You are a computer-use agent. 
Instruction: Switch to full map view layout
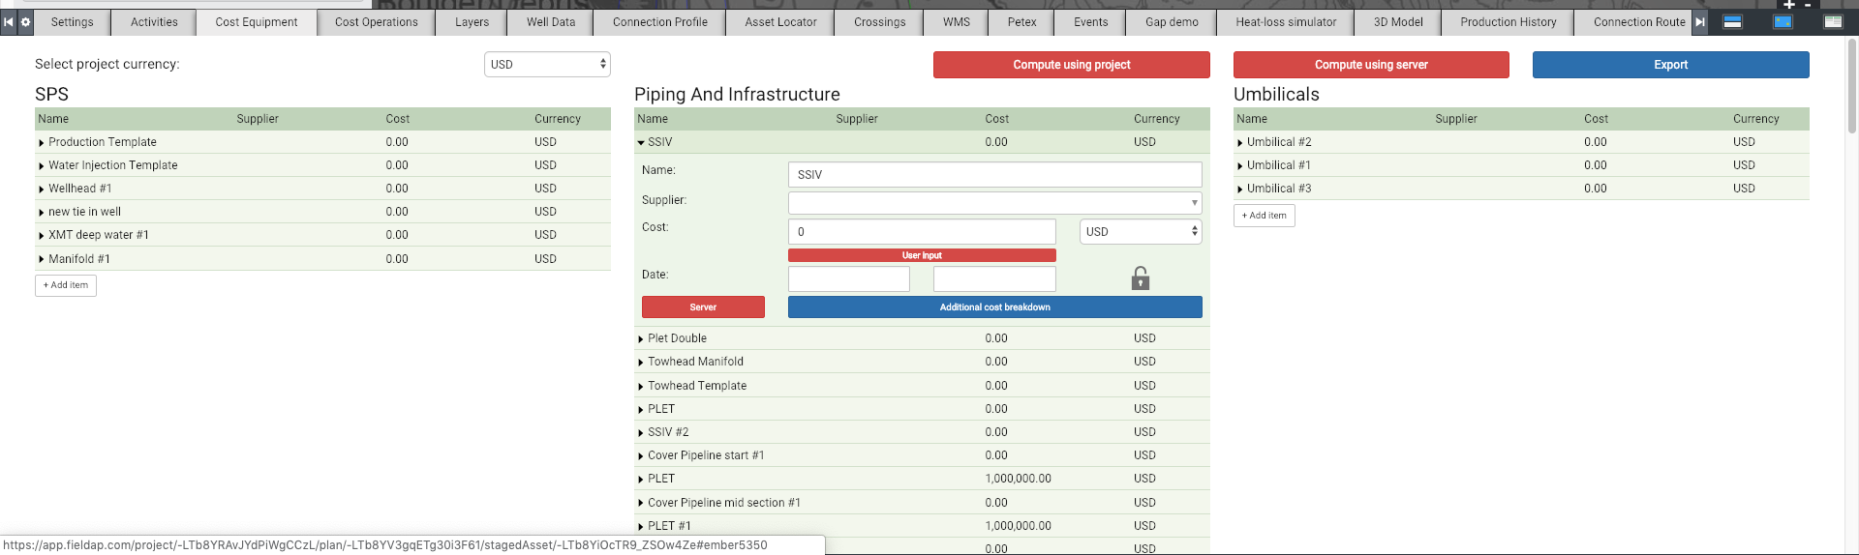tap(1783, 21)
